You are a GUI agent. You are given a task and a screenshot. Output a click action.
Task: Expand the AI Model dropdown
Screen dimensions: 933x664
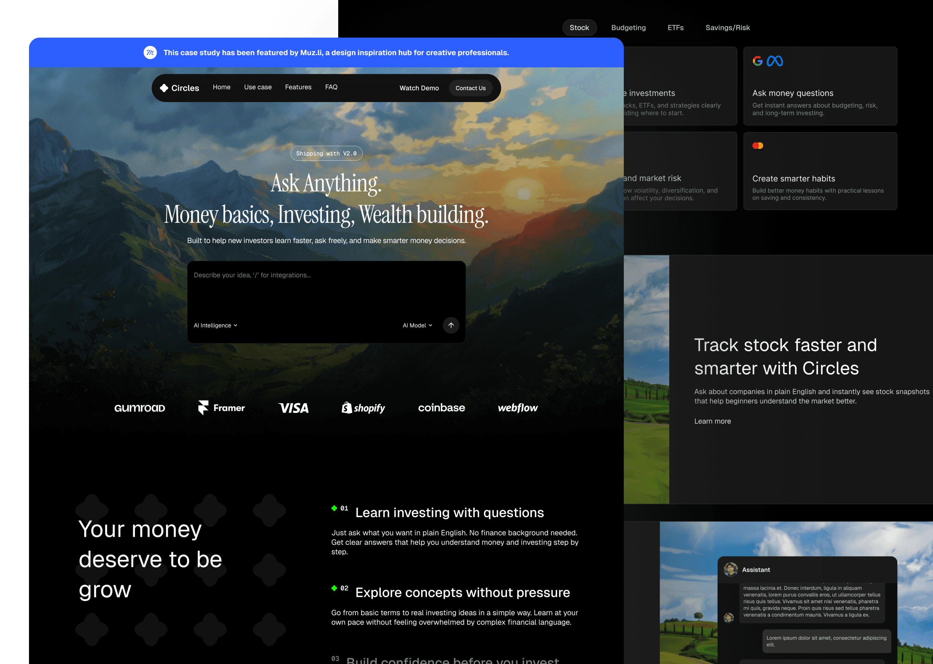417,326
